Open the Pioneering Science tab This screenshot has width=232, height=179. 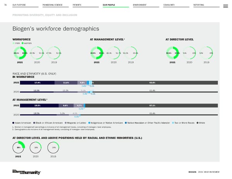[53, 5]
